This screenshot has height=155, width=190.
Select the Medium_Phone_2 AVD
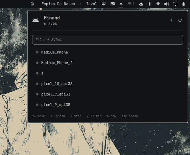[108, 63]
